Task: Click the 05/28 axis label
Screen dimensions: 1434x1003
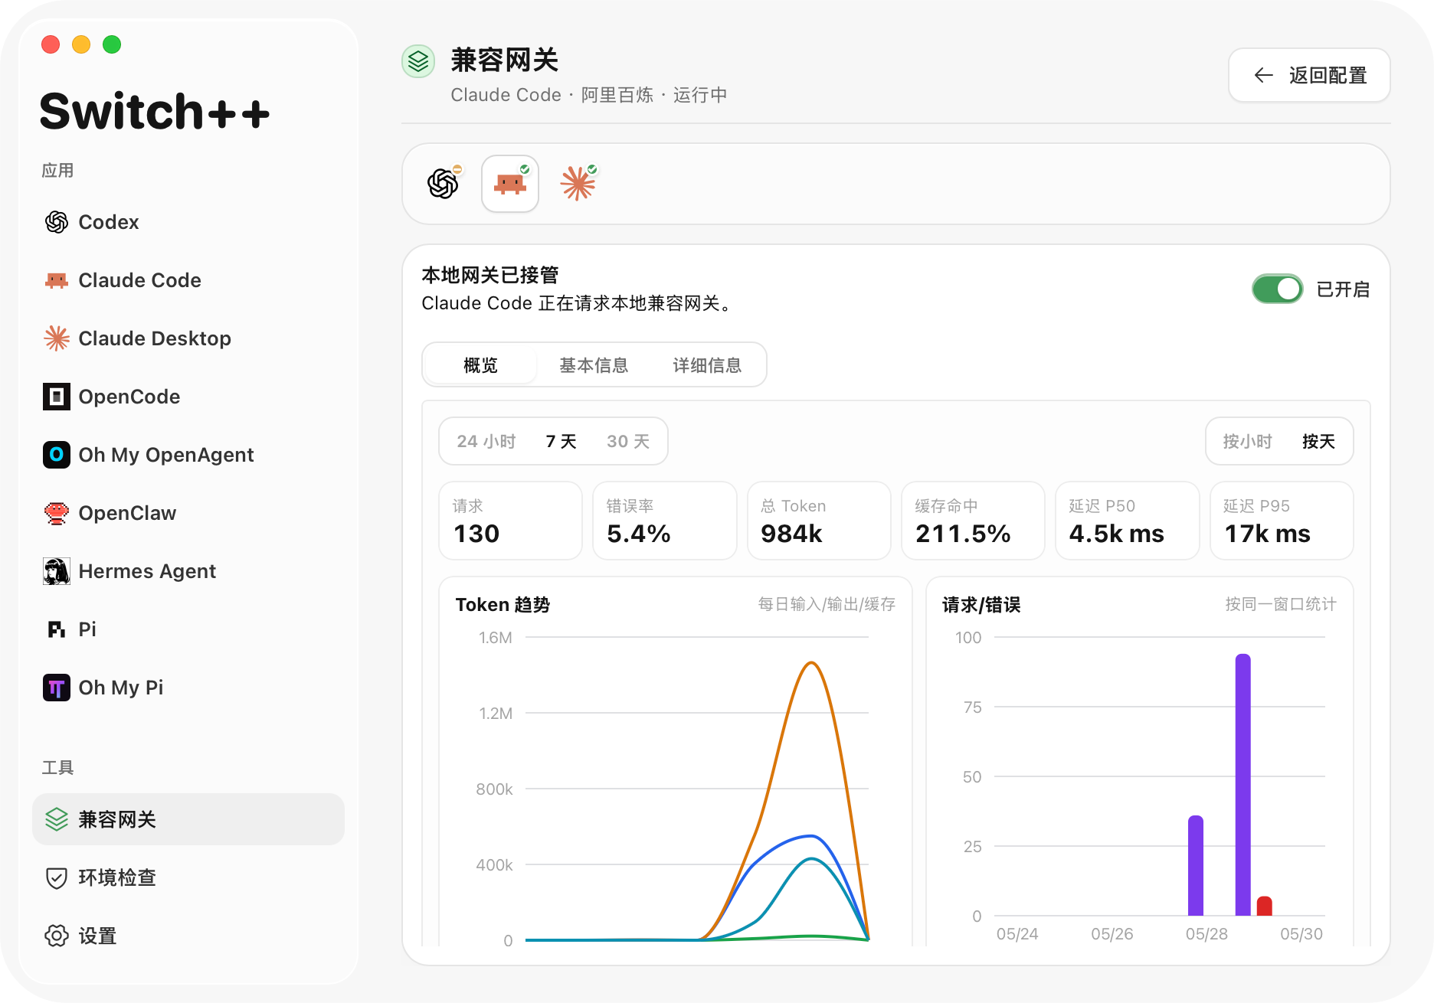Action: coord(1206,934)
